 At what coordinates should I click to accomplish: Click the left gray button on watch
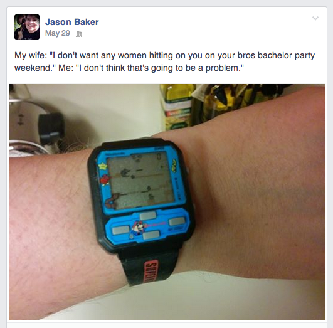120,230
